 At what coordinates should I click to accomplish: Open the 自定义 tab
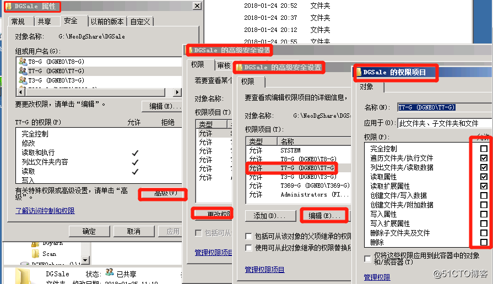[140, 21]
